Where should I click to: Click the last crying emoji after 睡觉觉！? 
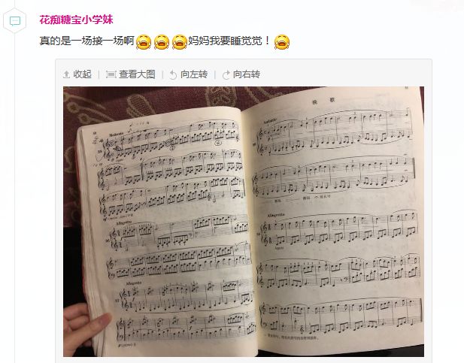282,41
